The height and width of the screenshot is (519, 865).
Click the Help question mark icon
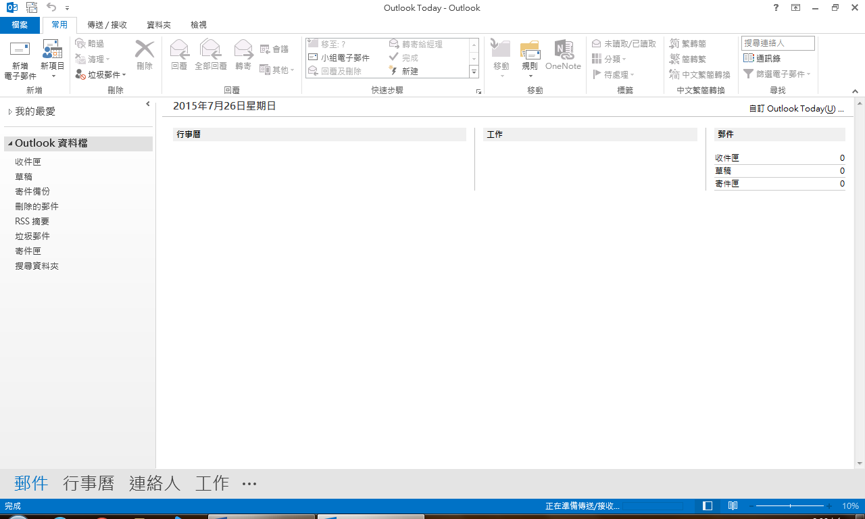click(776, 7)
